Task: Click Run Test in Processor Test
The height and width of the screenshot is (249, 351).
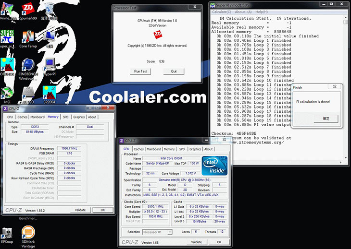Action: [x=140, y=71]
